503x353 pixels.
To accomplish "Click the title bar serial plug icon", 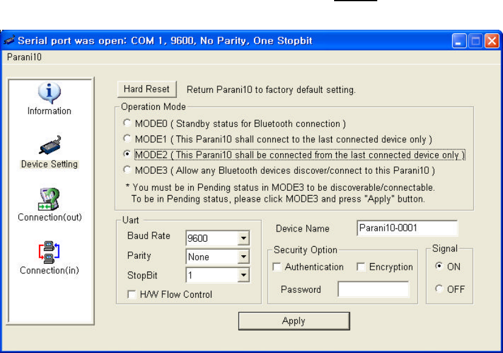I will click(9, 41).
